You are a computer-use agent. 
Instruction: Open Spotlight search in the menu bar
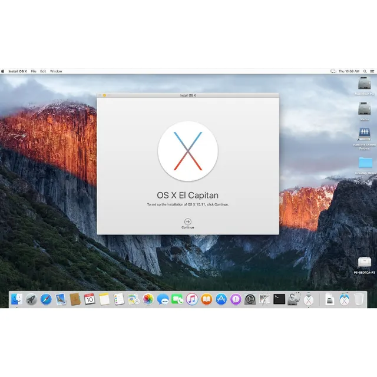click(365, 71)
